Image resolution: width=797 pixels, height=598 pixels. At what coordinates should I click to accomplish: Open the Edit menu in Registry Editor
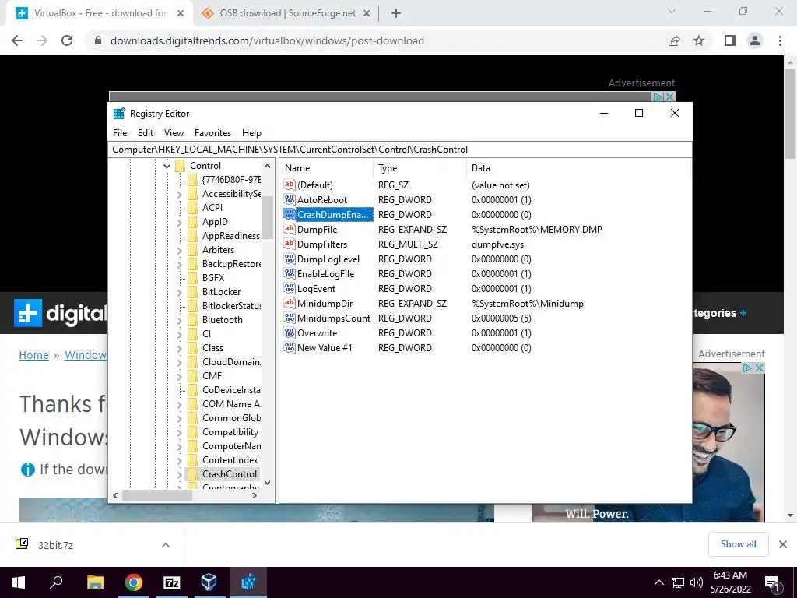146,132
